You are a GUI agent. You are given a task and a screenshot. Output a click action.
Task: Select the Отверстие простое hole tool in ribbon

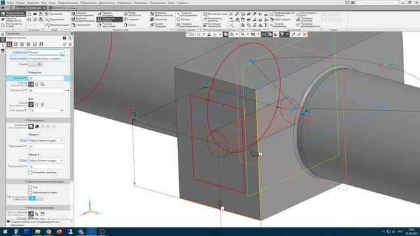110,20
